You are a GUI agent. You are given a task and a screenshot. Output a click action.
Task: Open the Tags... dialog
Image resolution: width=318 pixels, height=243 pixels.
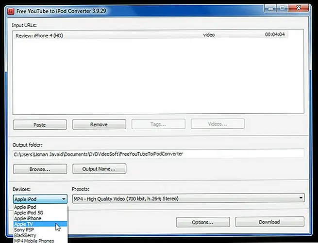158,124
